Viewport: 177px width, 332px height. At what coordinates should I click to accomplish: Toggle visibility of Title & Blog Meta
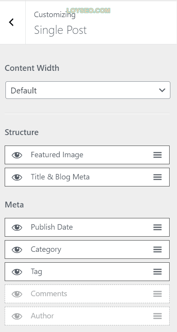pos(17,177)
